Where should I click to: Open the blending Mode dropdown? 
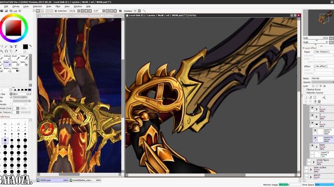point(323,78)
